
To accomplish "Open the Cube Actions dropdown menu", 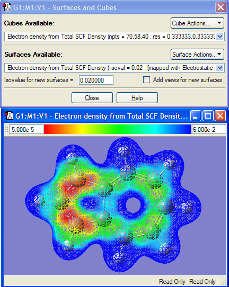I will point(197,23).
